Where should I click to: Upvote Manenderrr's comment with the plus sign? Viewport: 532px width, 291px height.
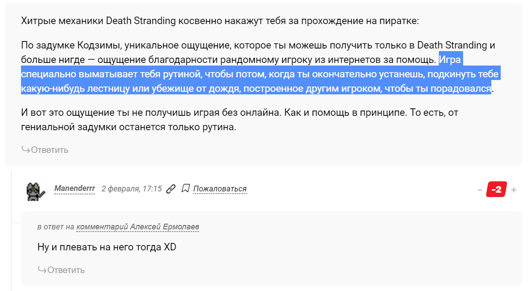coord(514,190)
